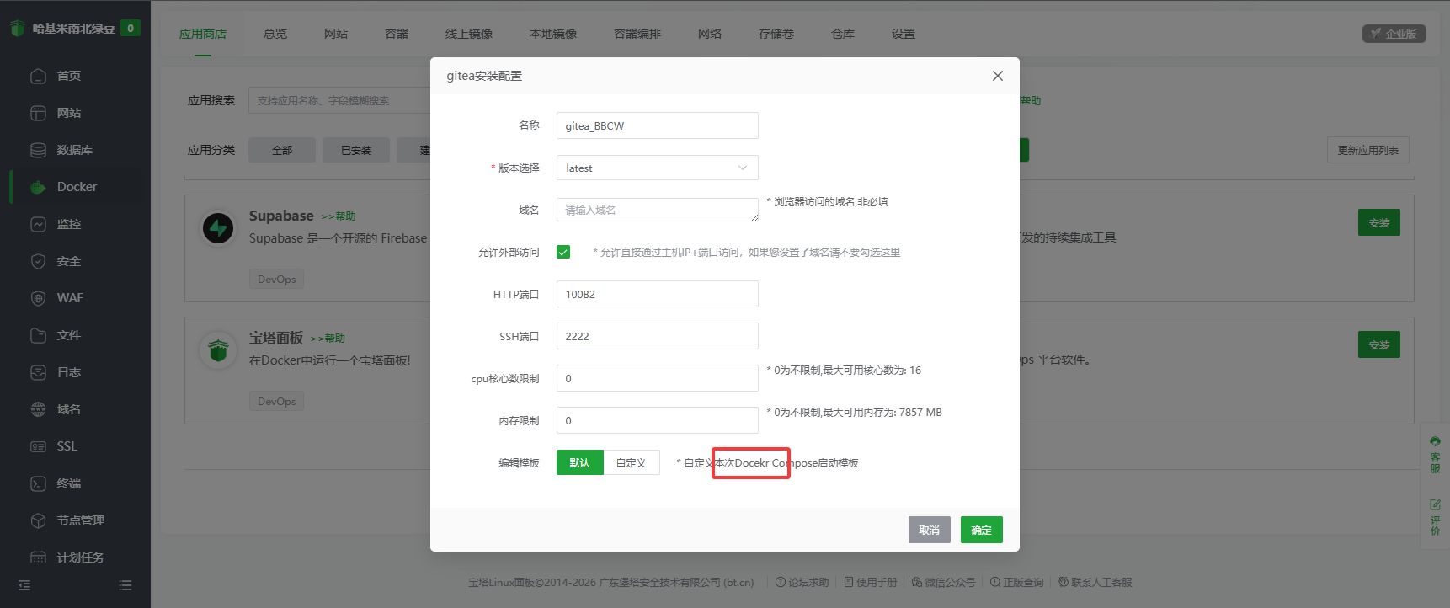Open the SSL certificate icon
The width and height of the screenshot is (1450, 608).
point(38,446)
